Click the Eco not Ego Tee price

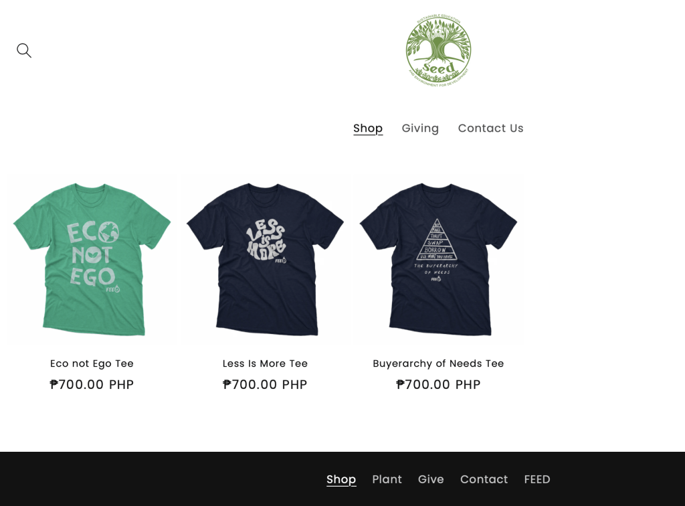point(92,385)
